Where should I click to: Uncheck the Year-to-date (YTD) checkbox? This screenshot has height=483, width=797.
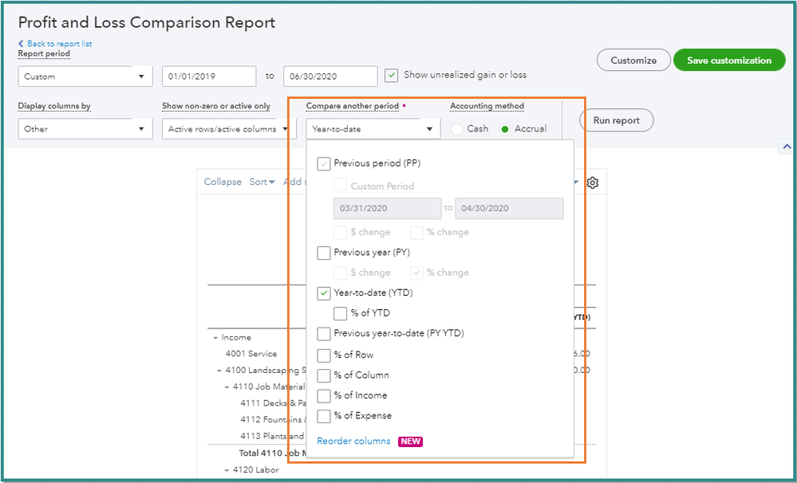(x=324, y=293)
